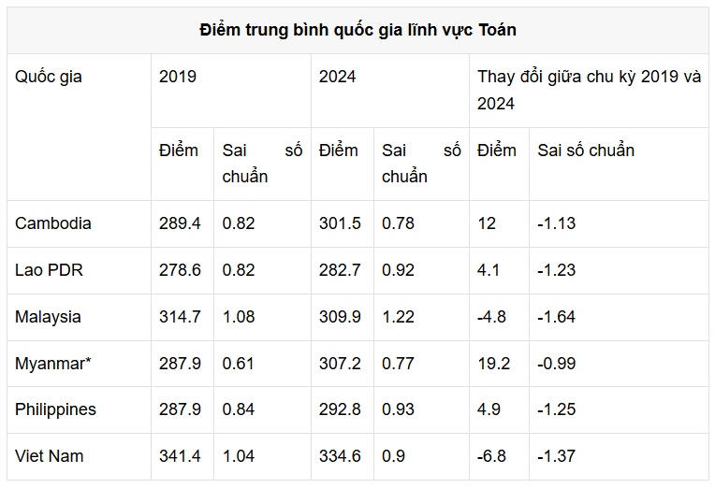
Task: Click Myanmar's score change value 19.2
Action: coord(492,363)
